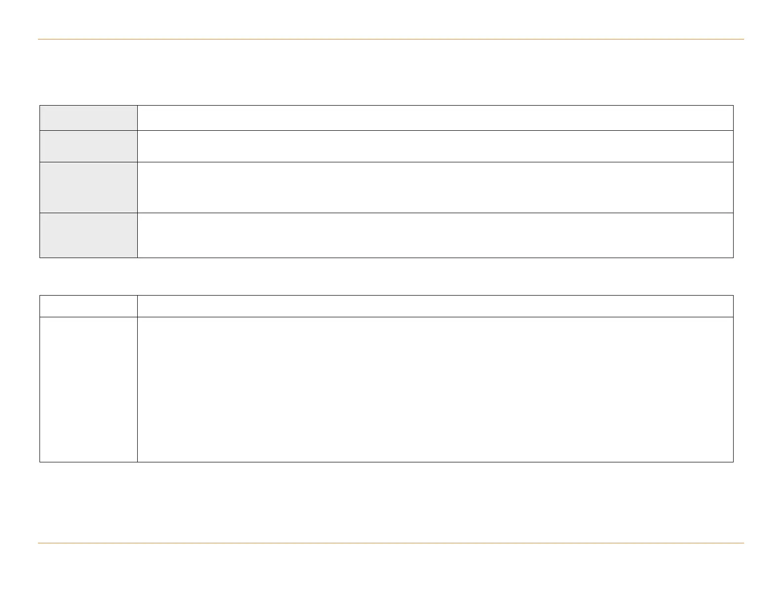Click the upper table's vertical column divider
This screenshot has height=604, width=782.
[137, 188]
